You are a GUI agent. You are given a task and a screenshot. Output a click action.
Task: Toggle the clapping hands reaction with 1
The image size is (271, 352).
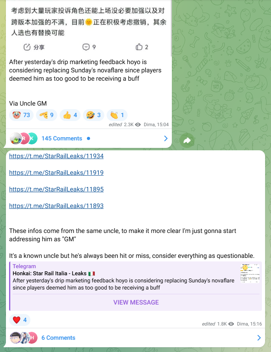click(x=117, y=115)
